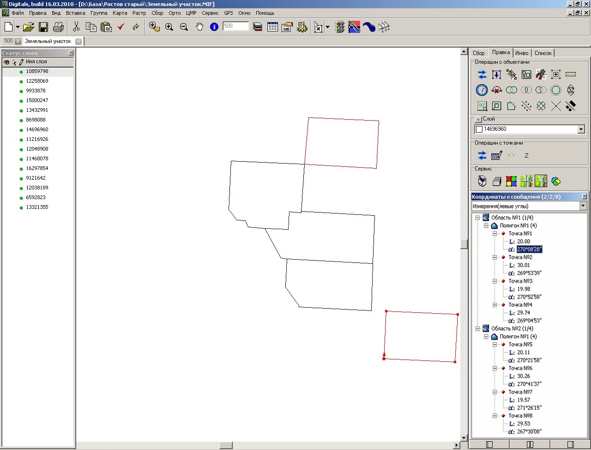Click the white layer color swatch

(479, 129)
